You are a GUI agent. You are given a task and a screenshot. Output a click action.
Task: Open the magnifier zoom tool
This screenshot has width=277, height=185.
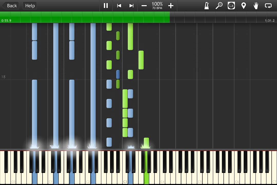pyautogui.click(x=219, y=6)
